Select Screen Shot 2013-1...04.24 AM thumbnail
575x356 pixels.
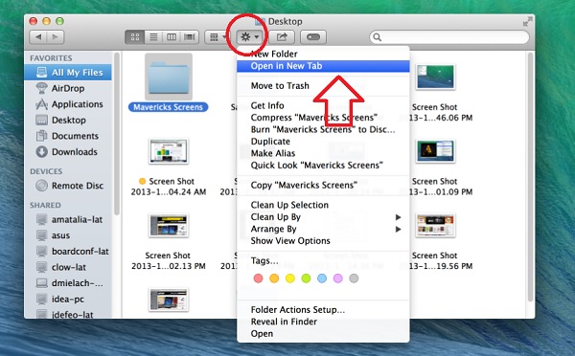tap(169, 151)
